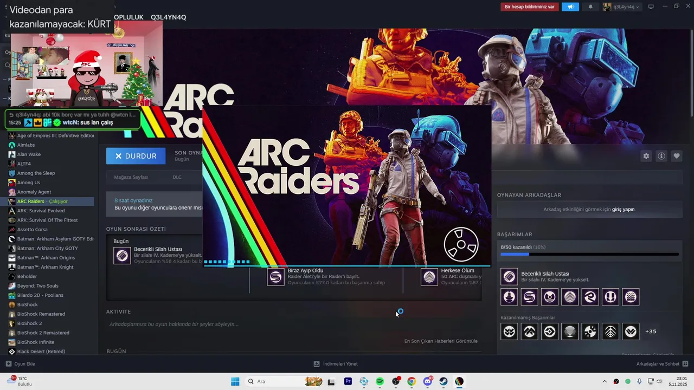This screenshot has height=390, width=694.
Task: Open Discord from the taskbar
Action: (428, 381)
